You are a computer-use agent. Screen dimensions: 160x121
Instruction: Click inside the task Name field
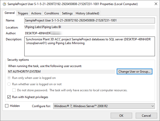pyautogui.click(x=89, y=20)
